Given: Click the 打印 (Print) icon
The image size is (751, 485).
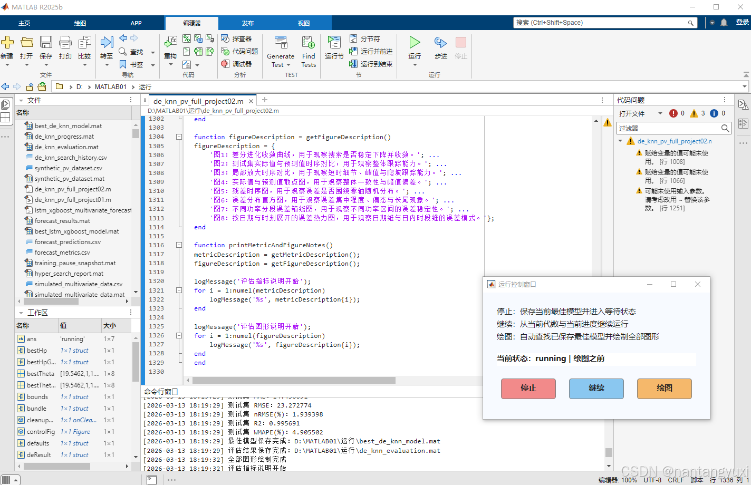Looking at the screenshot, I should coord(65,42).
